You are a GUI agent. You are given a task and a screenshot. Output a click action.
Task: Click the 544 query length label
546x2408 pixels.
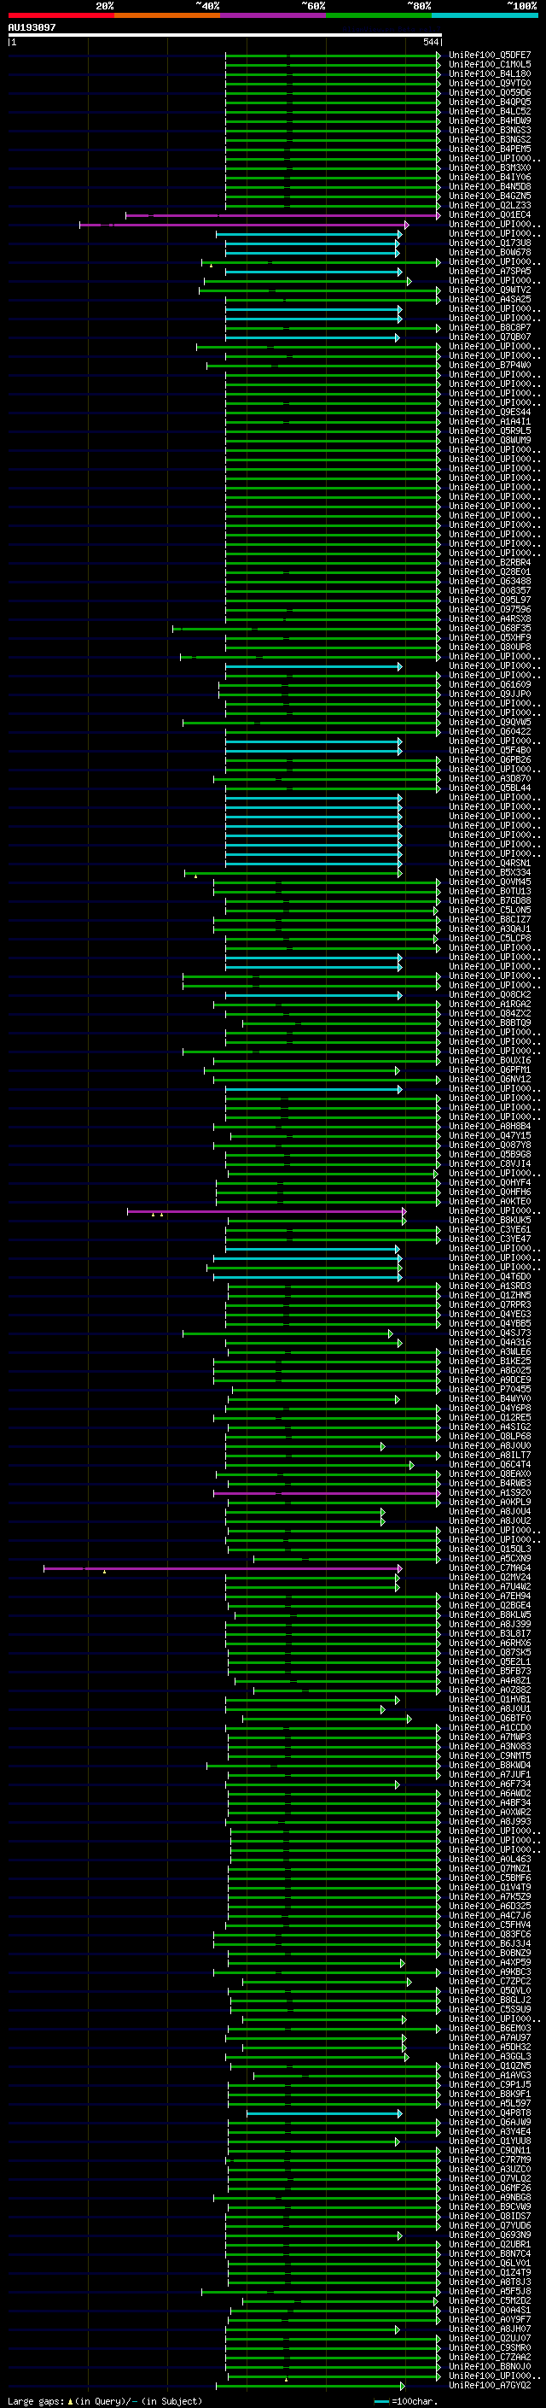coord(430,42)
